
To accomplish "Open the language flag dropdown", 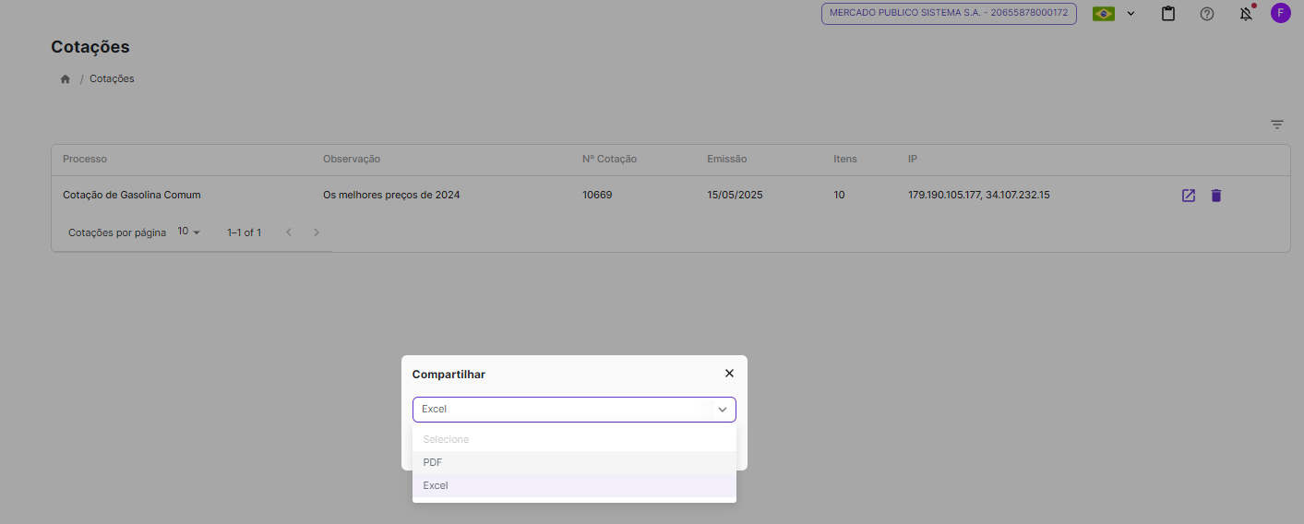I will pos(1113,14).
